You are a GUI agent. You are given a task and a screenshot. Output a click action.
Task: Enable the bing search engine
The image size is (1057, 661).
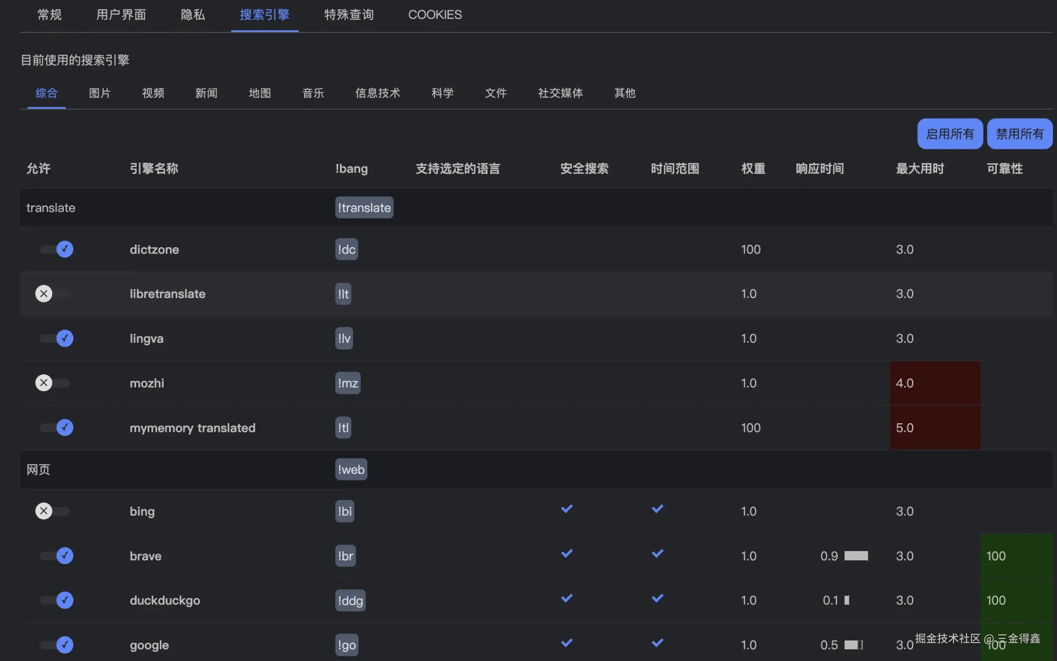point(52,511)
